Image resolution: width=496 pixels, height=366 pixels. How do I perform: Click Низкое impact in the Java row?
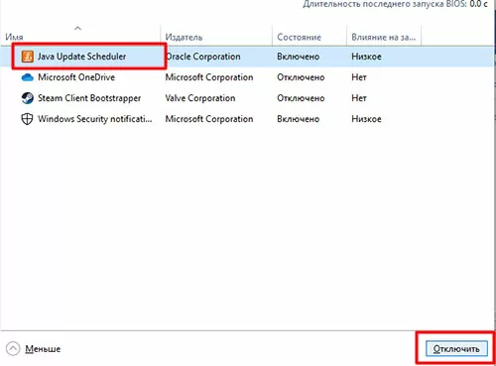(x=366, y=57)
